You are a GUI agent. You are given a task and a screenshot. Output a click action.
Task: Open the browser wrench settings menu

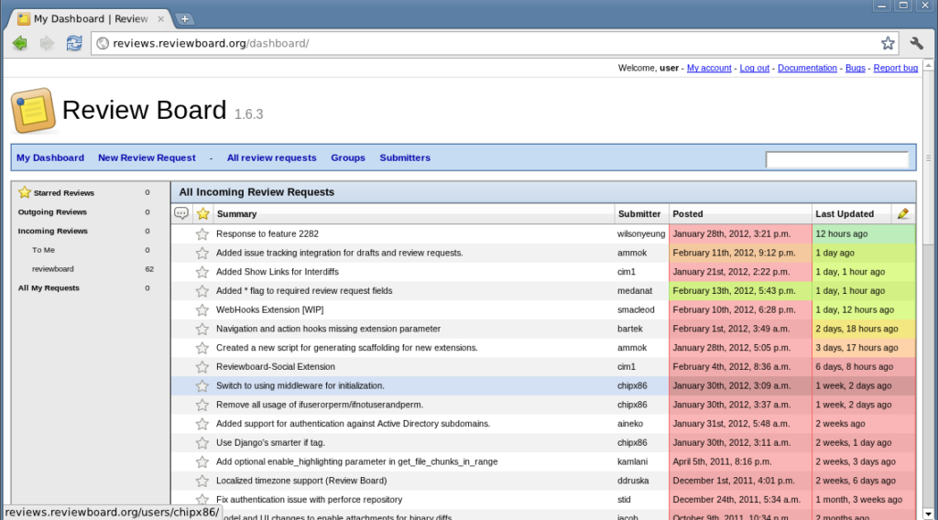(x=916, y=43)
